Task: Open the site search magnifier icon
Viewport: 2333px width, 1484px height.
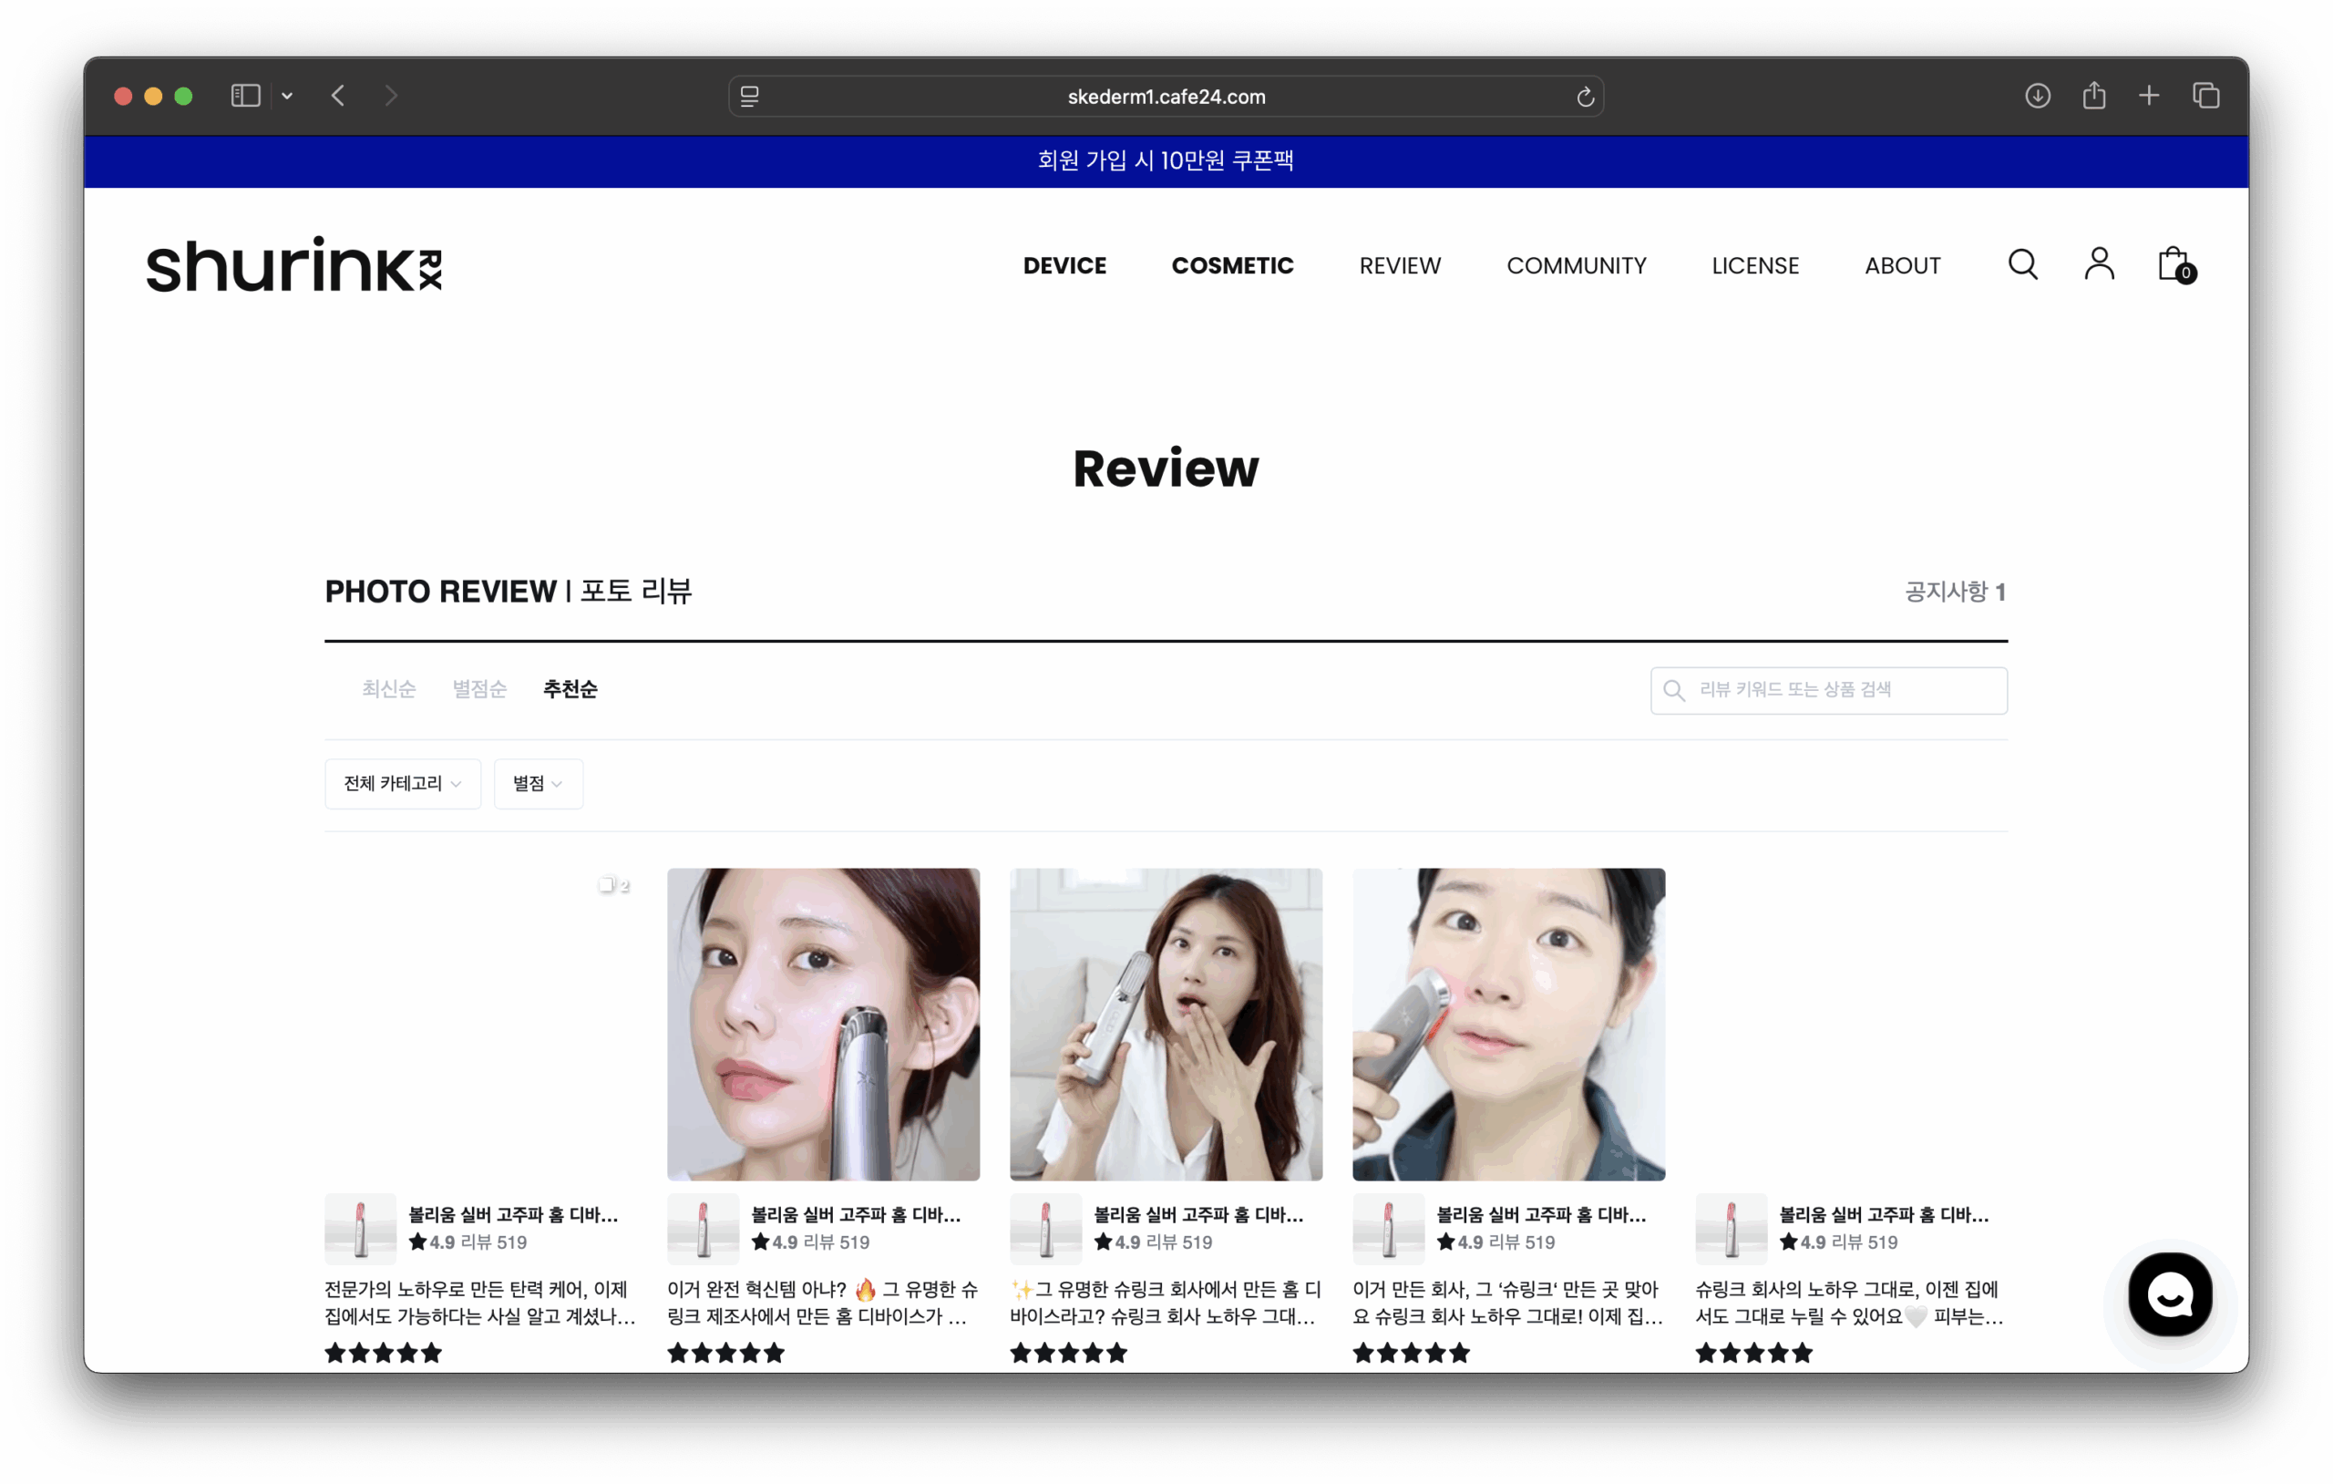Action: pyautogui.click(x=2022, y=264)
